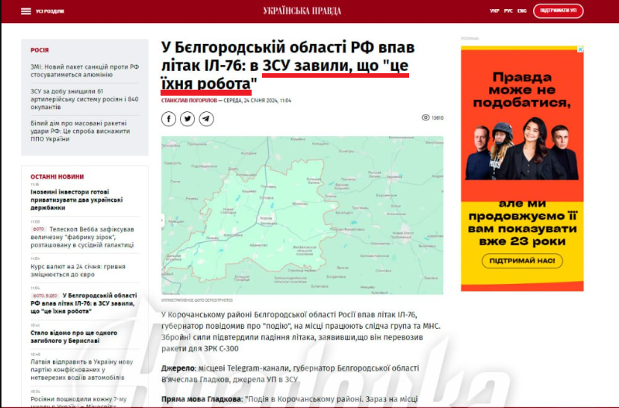The image size is (619, 408).
Task: Open news 'Іноземні інвестори готові приватизувати'
Action: point(77,200)
